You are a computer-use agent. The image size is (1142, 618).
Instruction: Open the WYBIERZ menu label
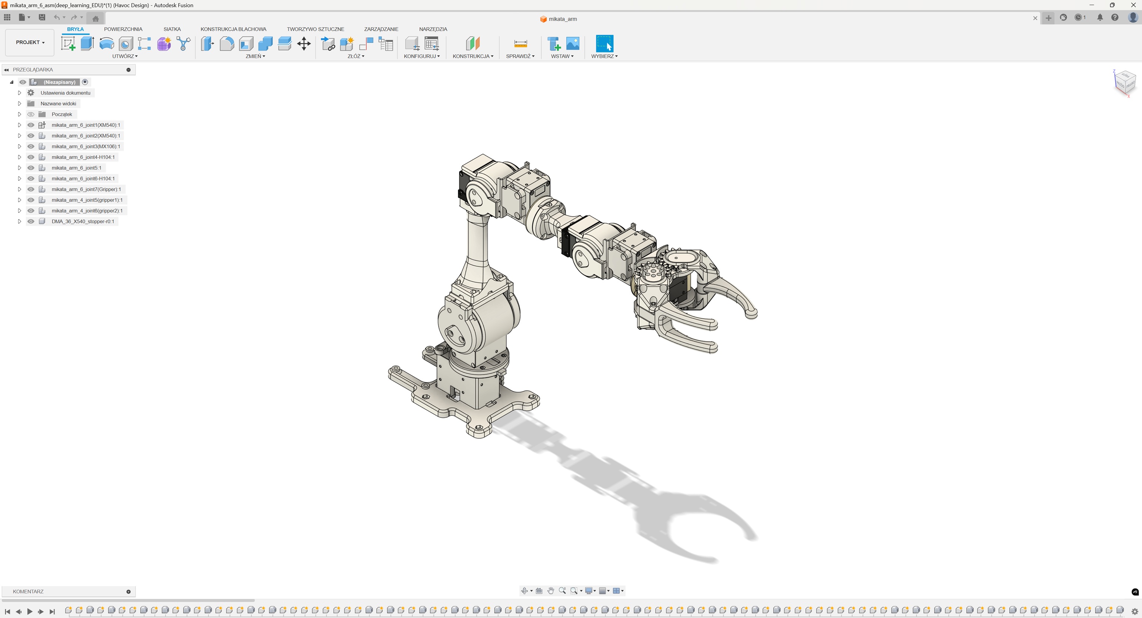tap(604, 56)
